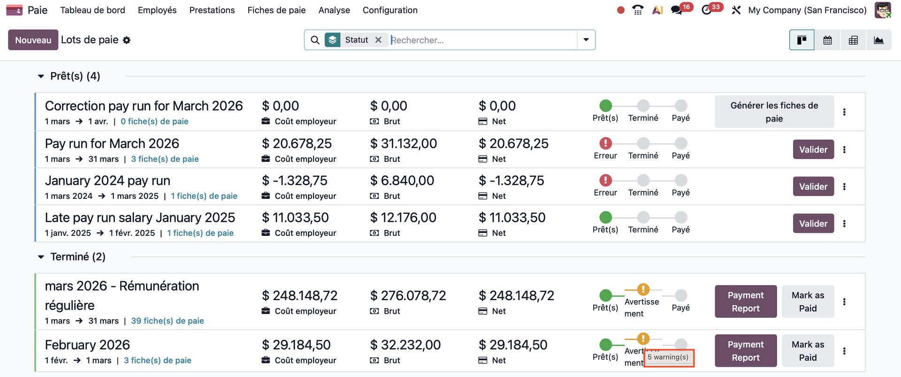Viewport: 901px width, 377px height.
Task: Collapse the Terminé group
Action: tap(41, 257)
